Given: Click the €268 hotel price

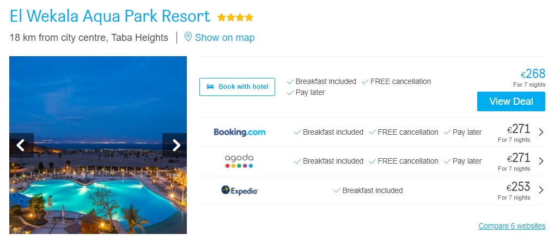Looking at the screenshot, I should (x=533, y=74).
